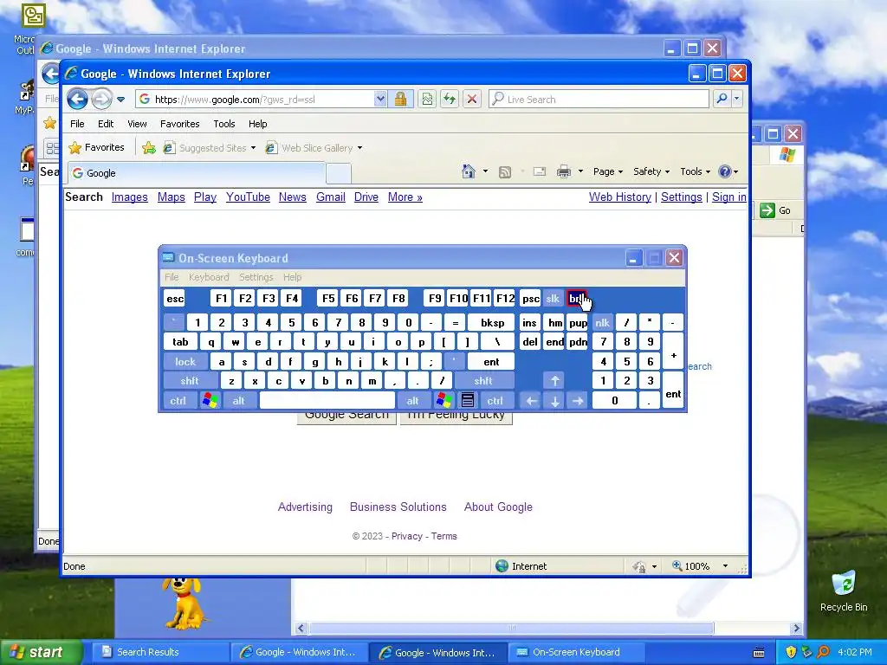Open the View menu in Internet Explorer
Viewport: 887px width, 665px height.
(x=137, y=124)
